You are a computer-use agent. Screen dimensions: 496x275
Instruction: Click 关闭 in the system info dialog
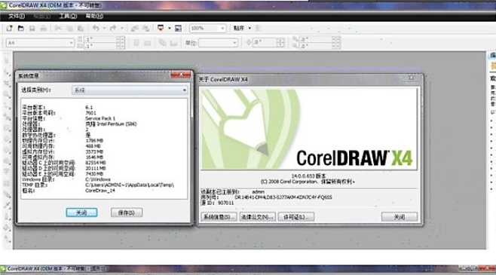click(x=81, y=212)
